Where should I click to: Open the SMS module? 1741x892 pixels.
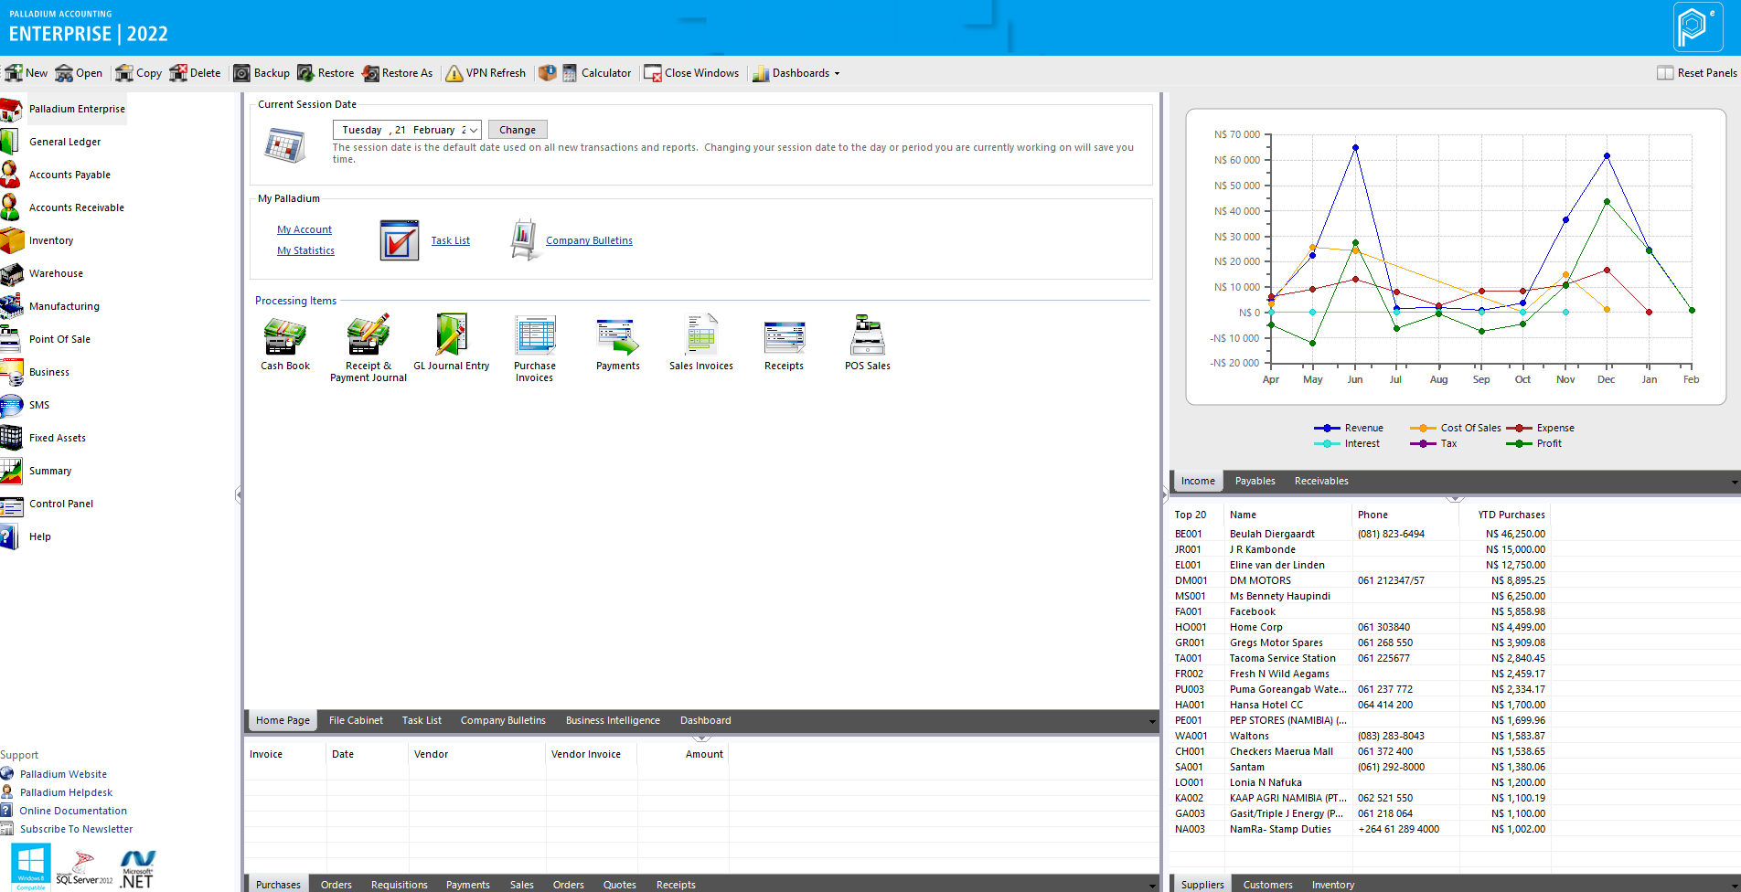39,405
